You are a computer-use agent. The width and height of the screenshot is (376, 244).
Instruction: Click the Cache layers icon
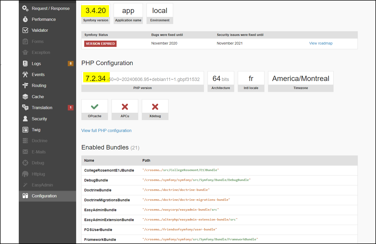click(x=25, y=97)
